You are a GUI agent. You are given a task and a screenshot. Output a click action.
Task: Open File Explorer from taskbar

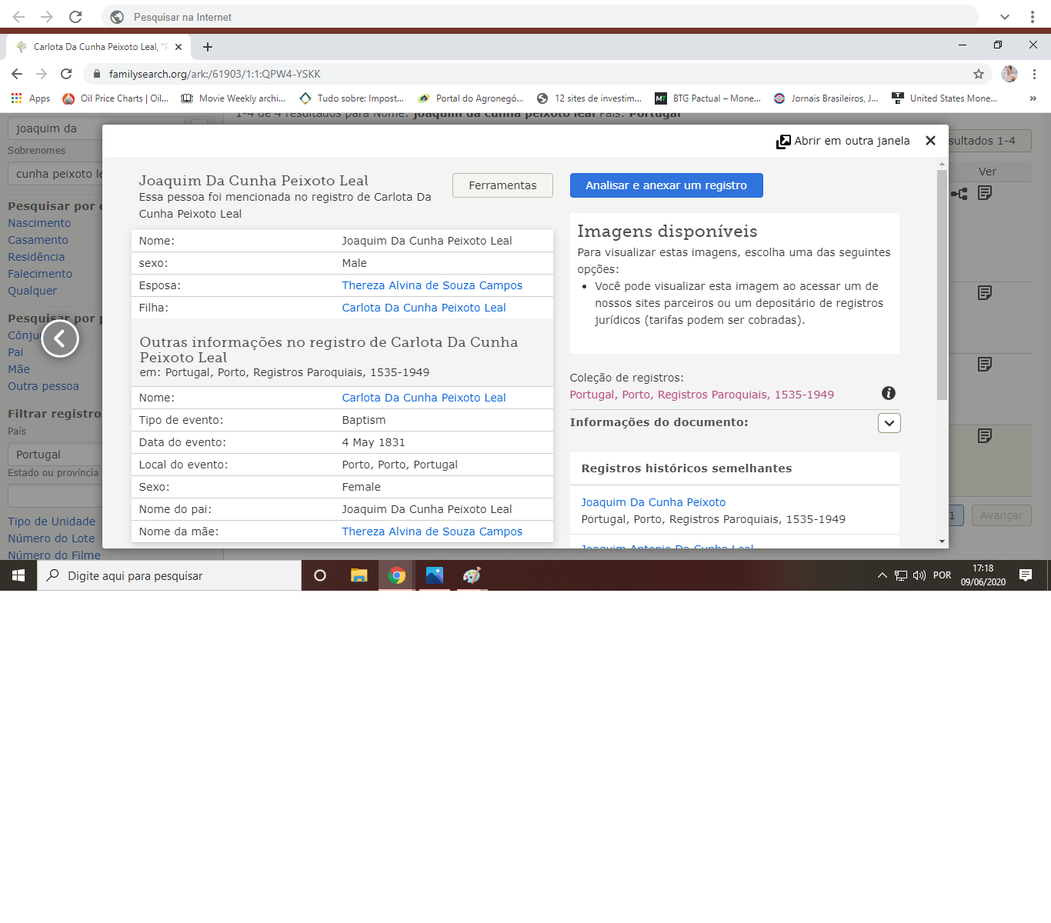click(359, 575)
